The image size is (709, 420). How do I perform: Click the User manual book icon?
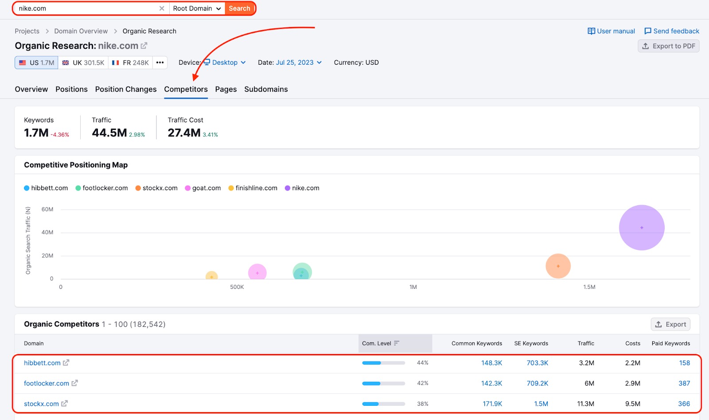click(x=591, y=31)
